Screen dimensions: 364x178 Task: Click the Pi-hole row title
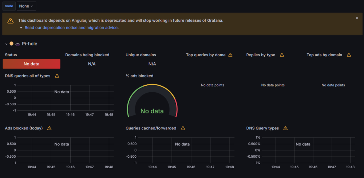click(29, 44)
